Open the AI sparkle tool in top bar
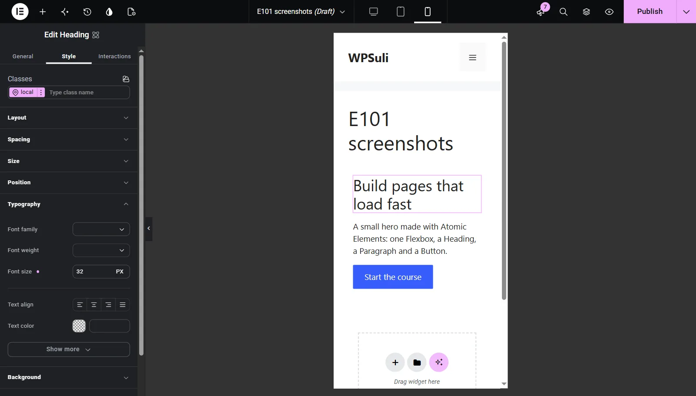 [x=65, y=12]
